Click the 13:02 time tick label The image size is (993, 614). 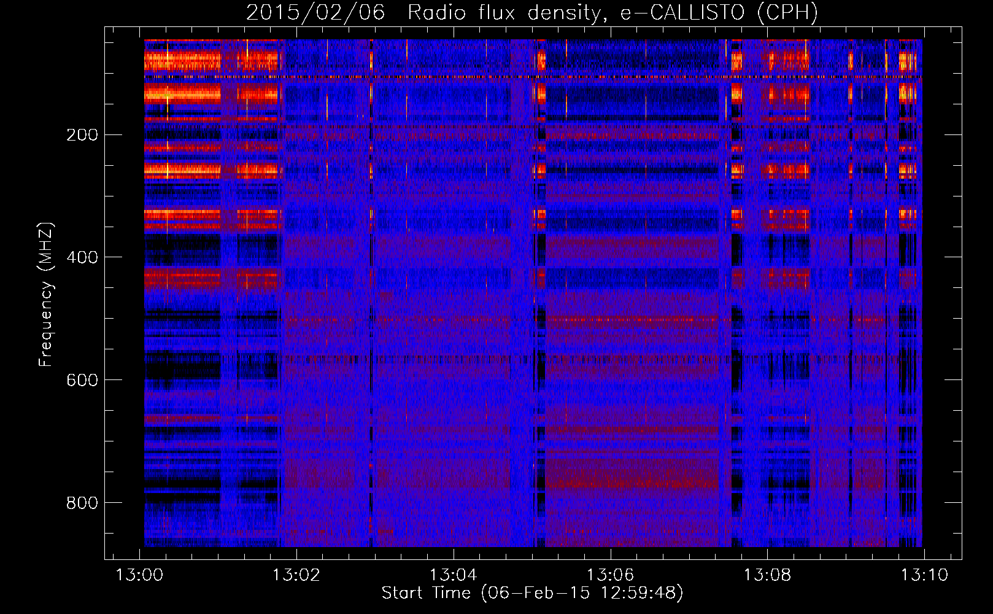tap(296, 575)
